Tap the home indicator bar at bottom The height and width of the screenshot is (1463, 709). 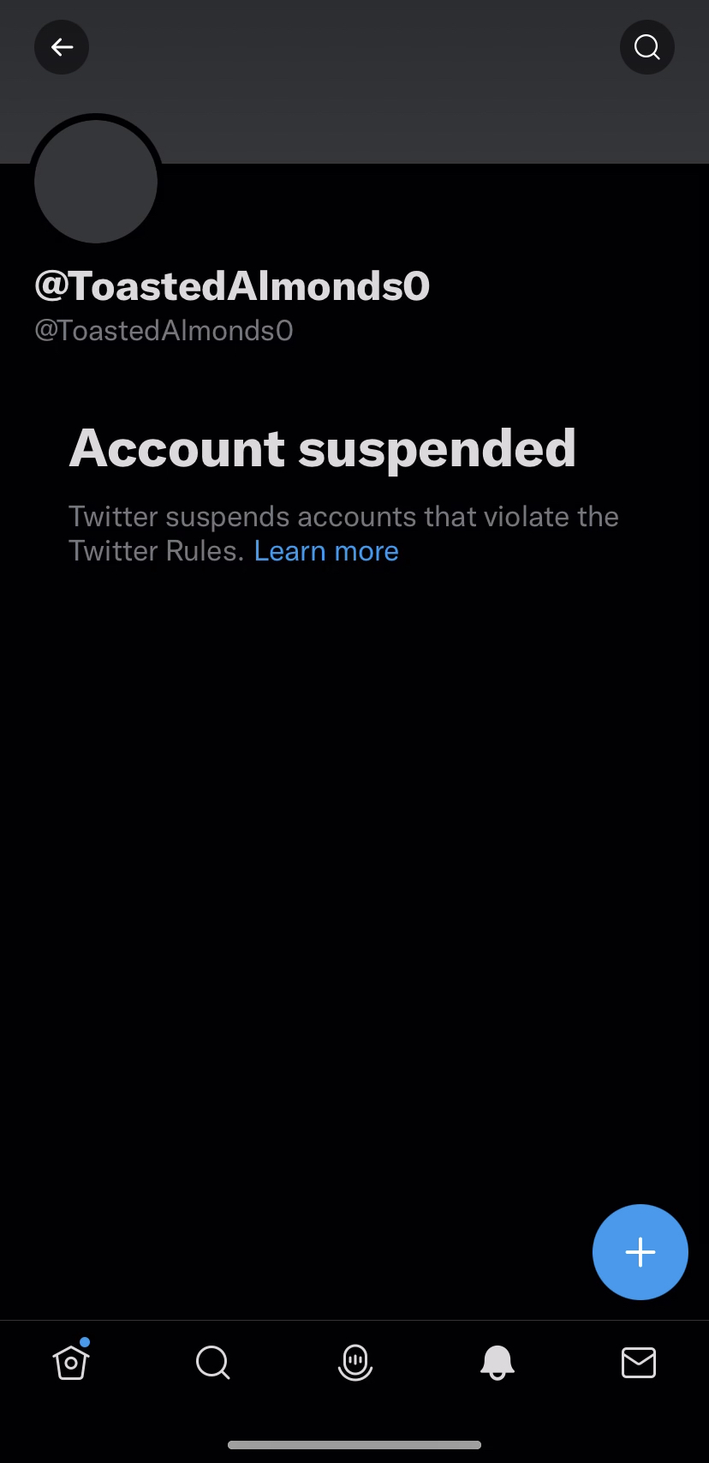click(x=354, y=1445)
